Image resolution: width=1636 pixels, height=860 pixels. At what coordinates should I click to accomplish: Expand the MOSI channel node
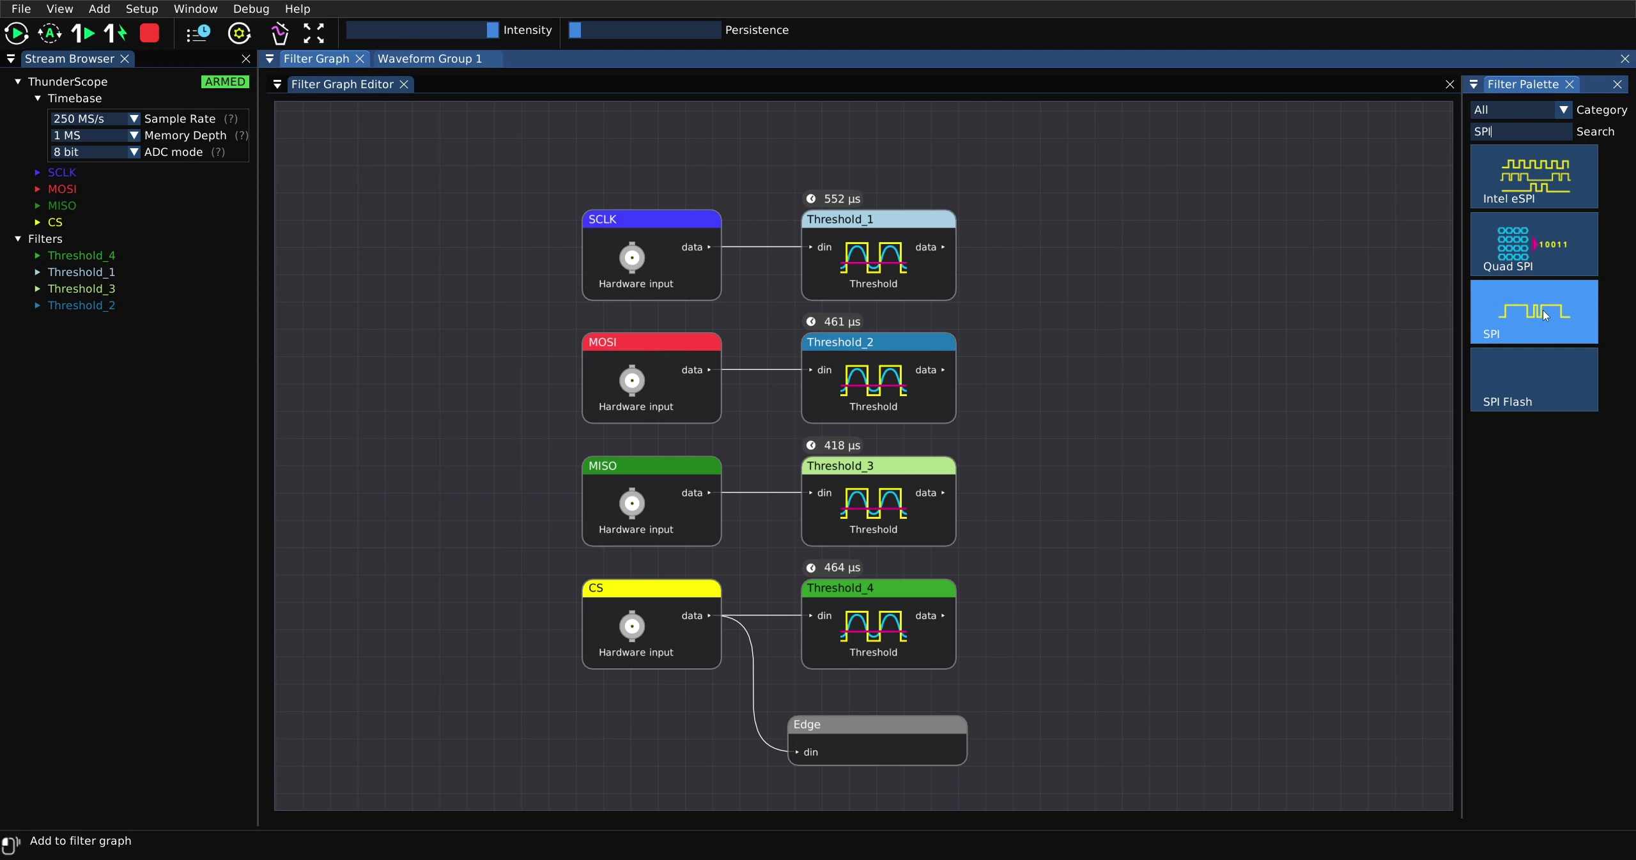tap(38, 189)
